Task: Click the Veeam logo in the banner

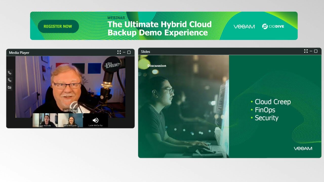Action: point(244,26)
